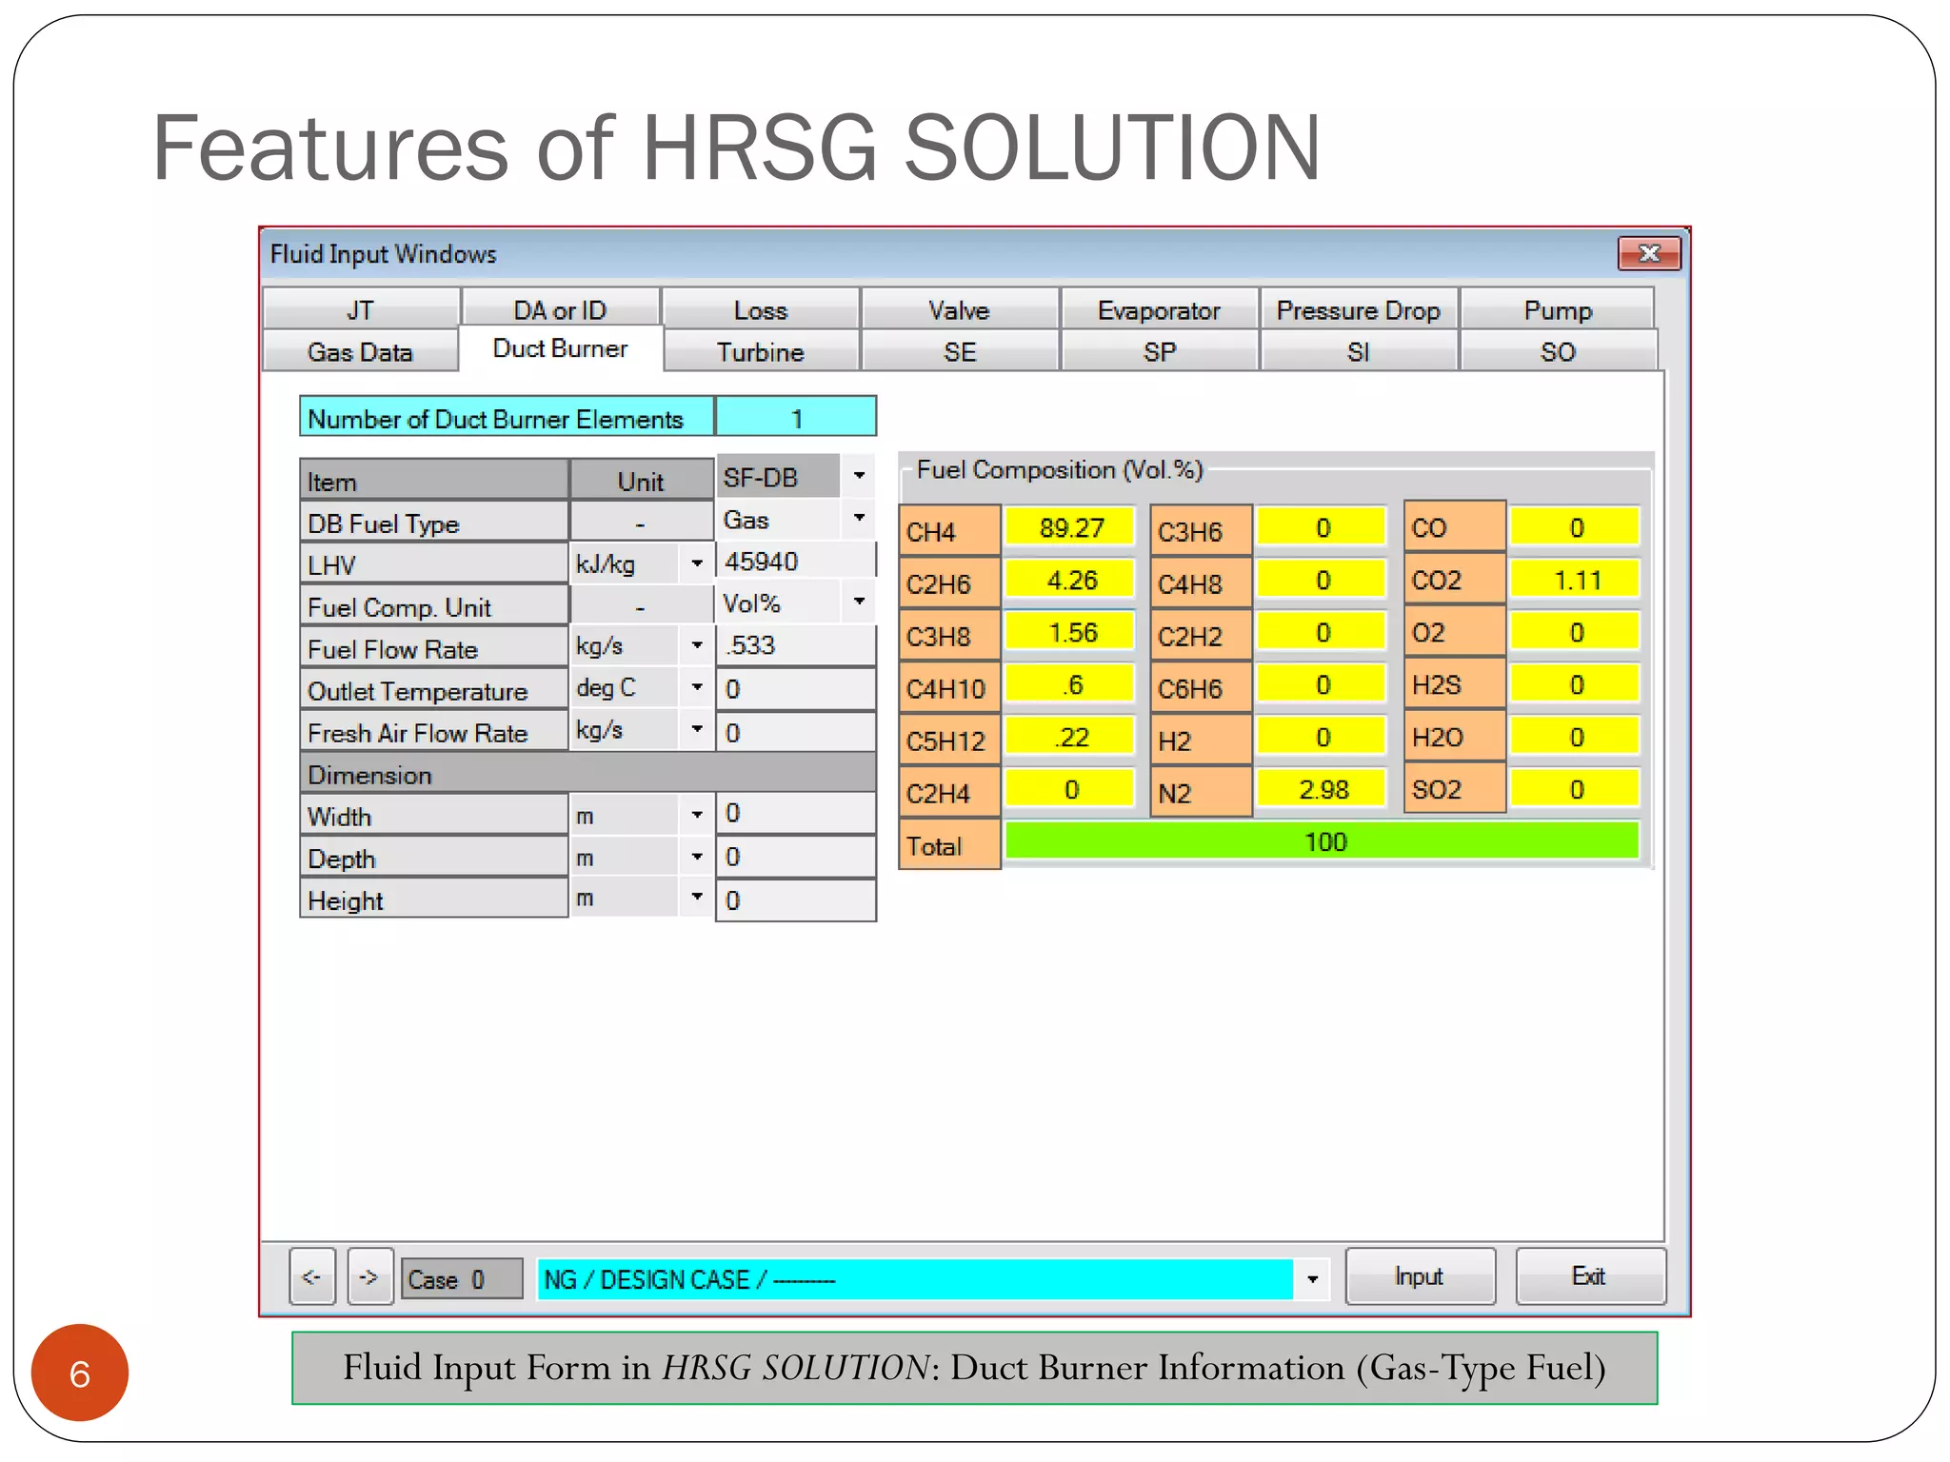Open the Depth unit dropdown
Viewport: 1950px width, 1462px height.
[697, 857]
